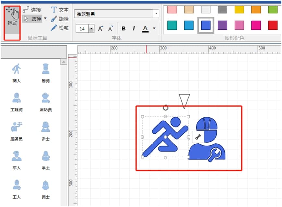Select the 选择 pointer tool
This screenshot has width=282, height=207.
(32, 18)
